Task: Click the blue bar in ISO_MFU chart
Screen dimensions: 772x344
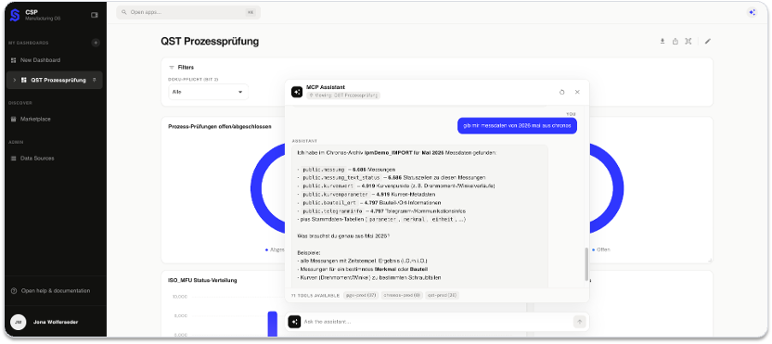Action: coord(273,324)
